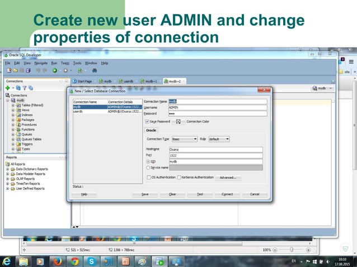Click the green Back navigation arrow
This screenshot has height=267, width=357.
55,70
